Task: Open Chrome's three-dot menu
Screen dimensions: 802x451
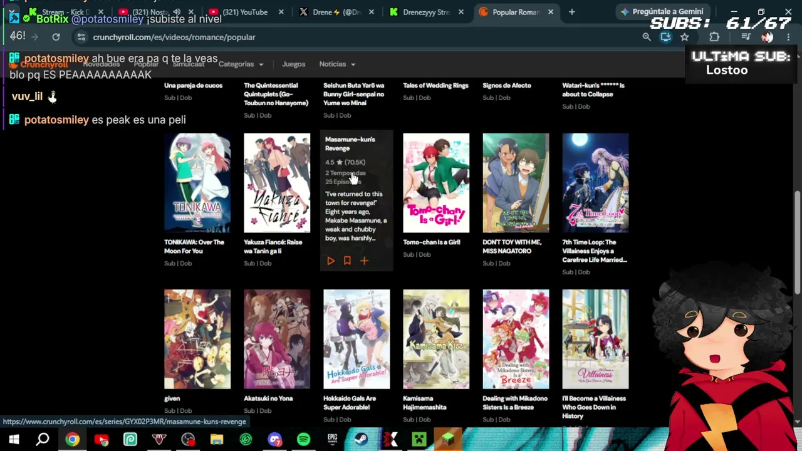Action: 788,37
